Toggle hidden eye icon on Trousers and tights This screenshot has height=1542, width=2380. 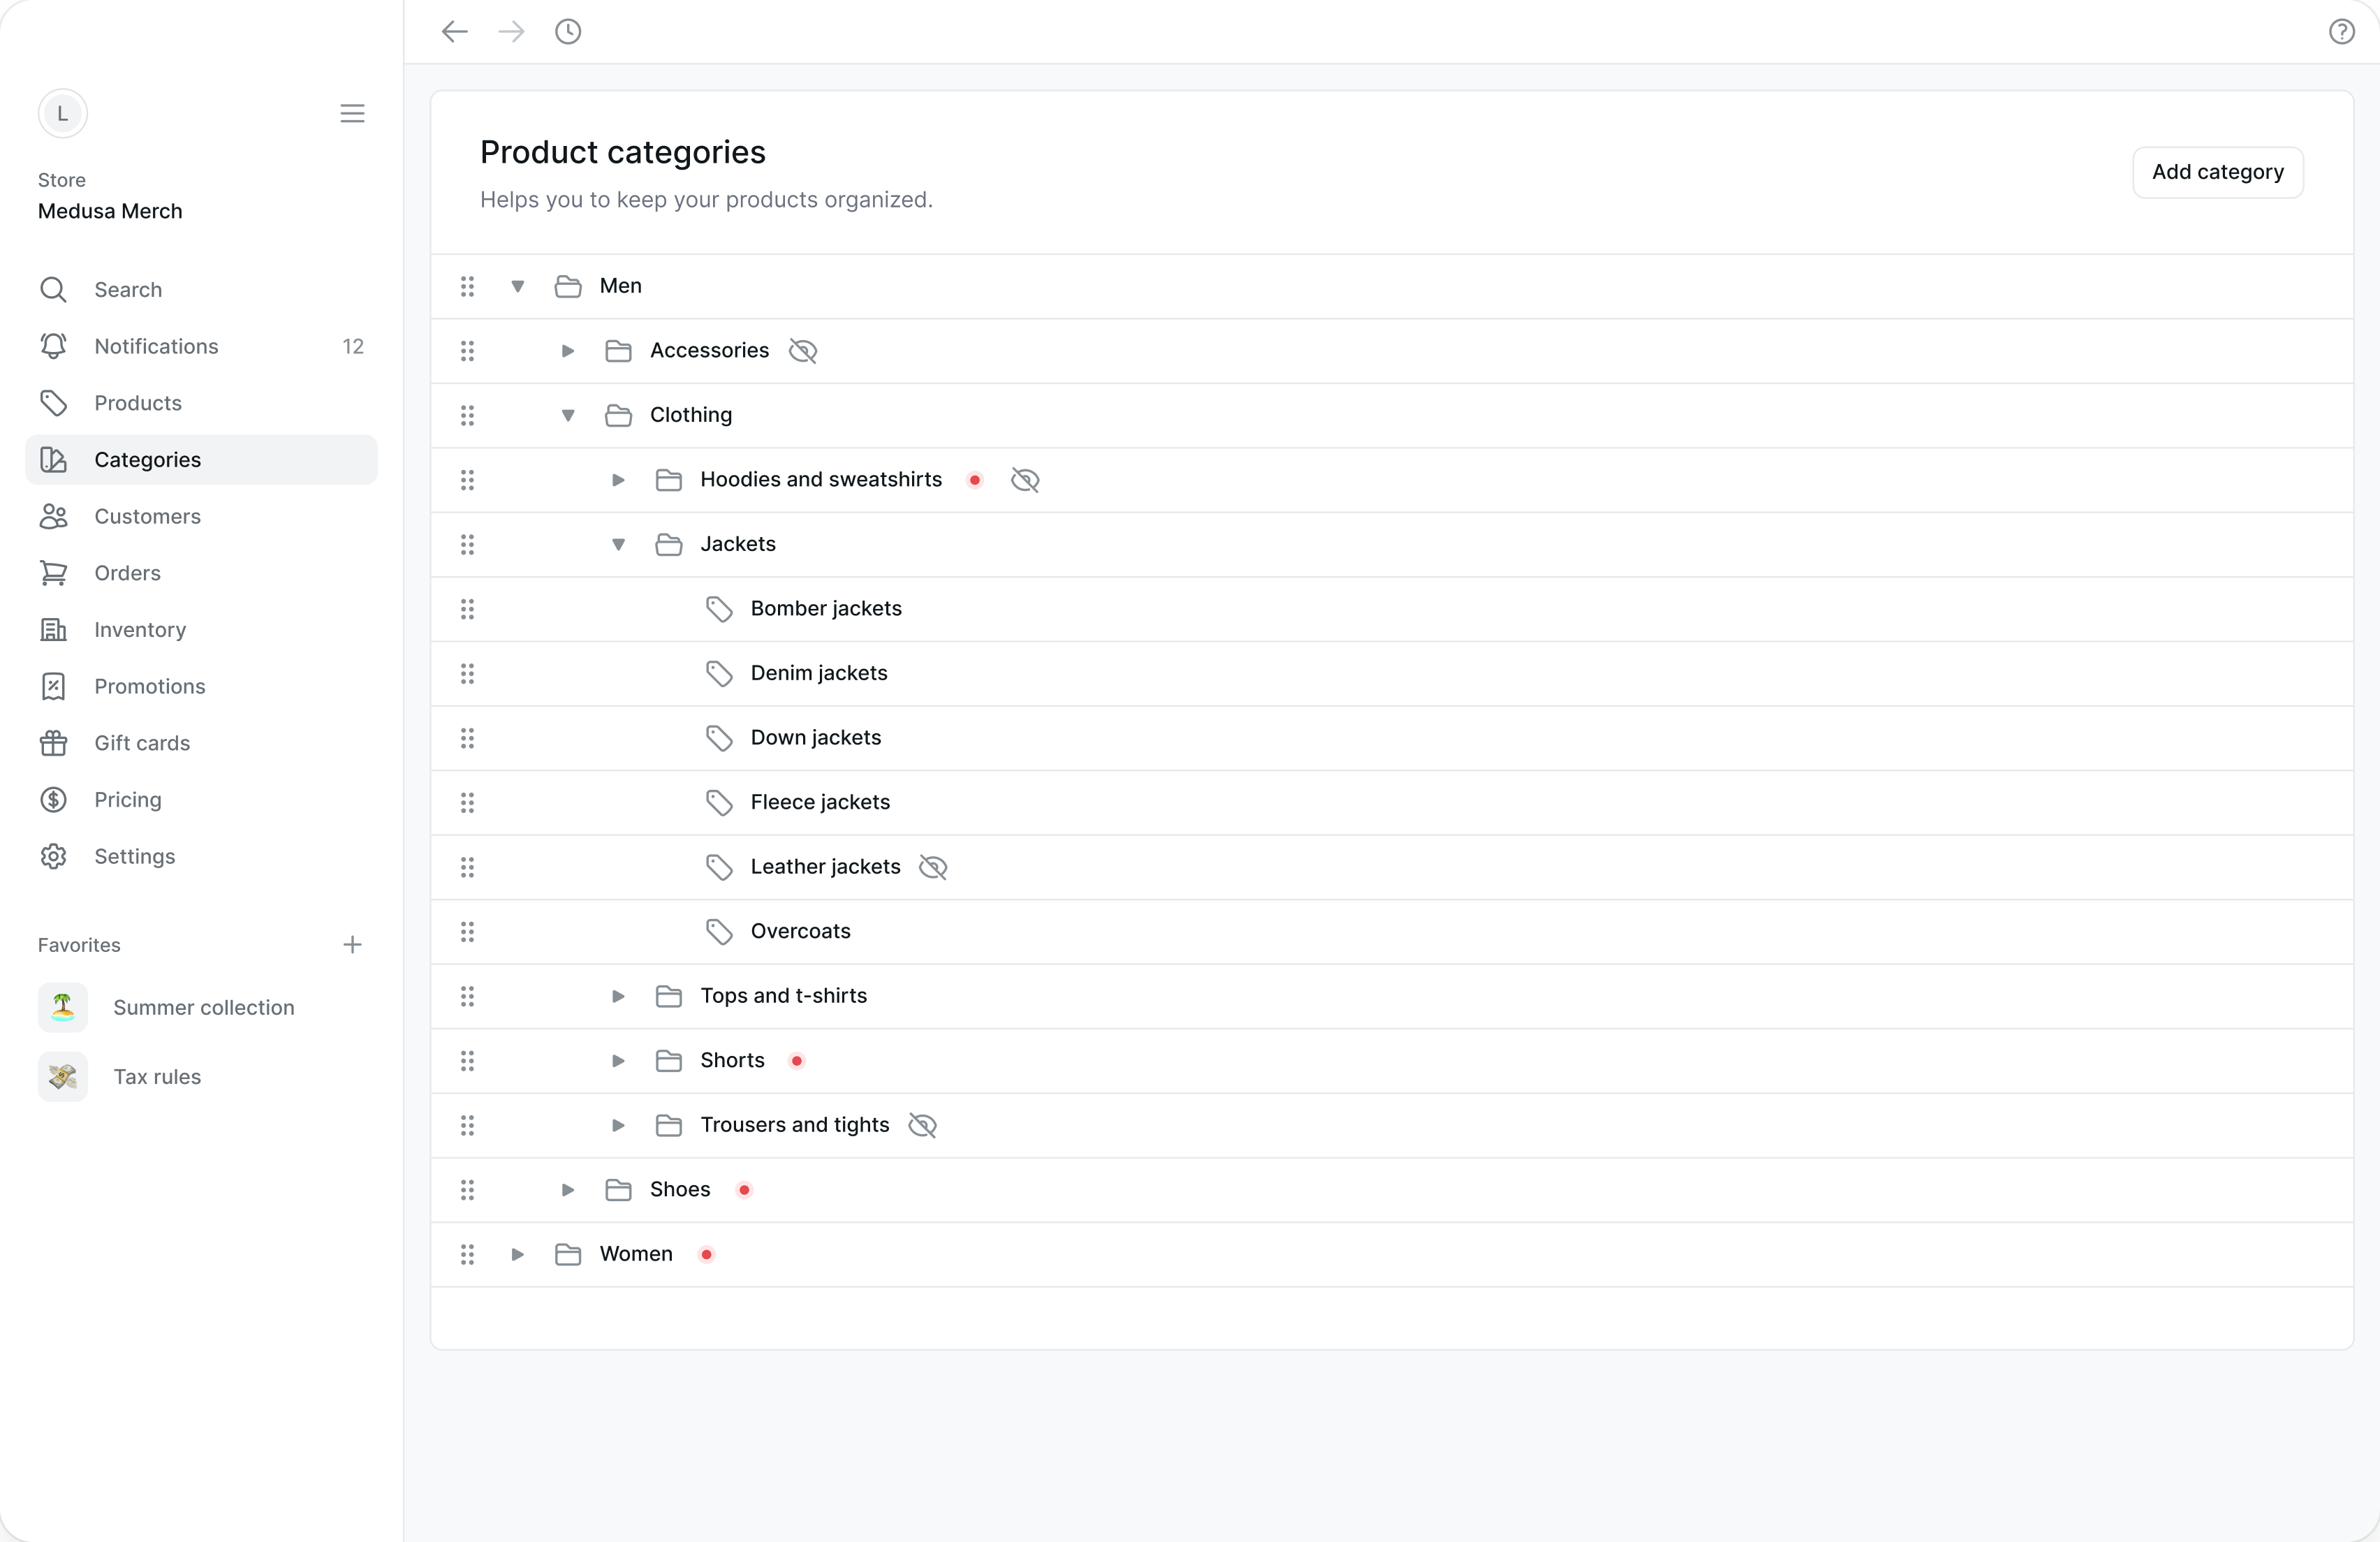point(922,1126)
